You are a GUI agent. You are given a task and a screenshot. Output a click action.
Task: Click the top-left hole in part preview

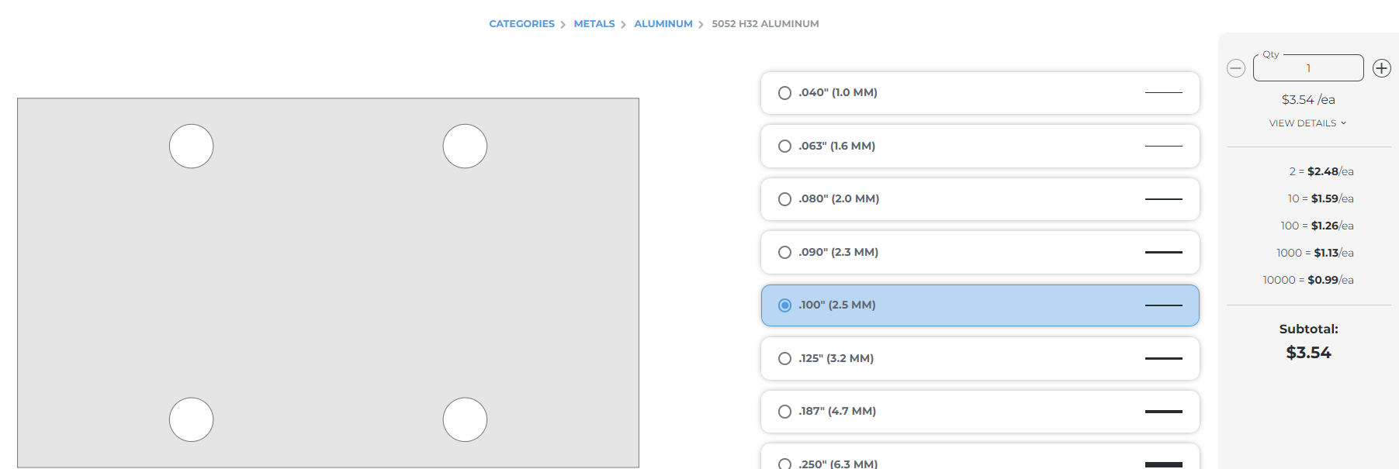[x=192, y=147]
